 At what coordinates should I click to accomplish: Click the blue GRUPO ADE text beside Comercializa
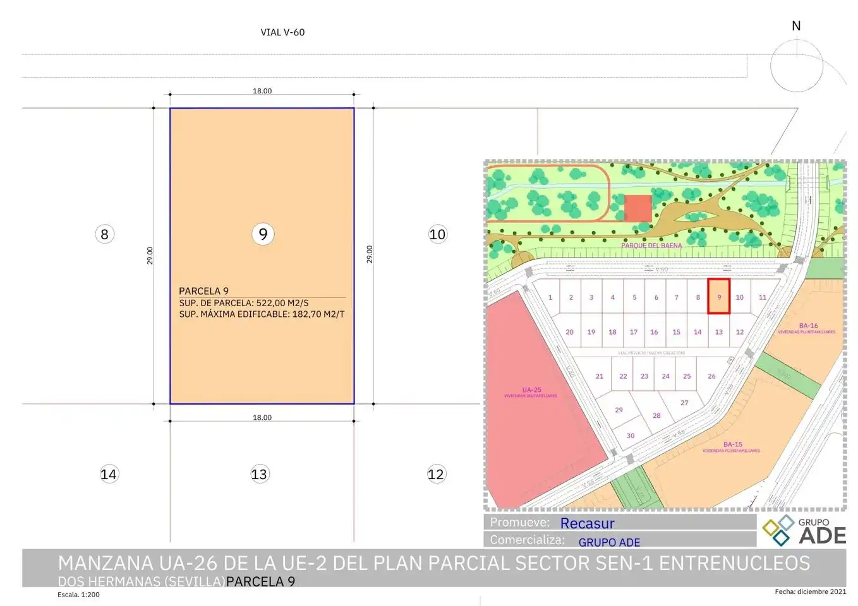point(609,542)
